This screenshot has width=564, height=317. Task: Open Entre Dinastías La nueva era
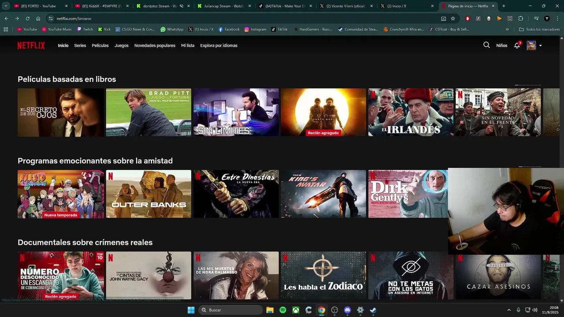(236, 194)
